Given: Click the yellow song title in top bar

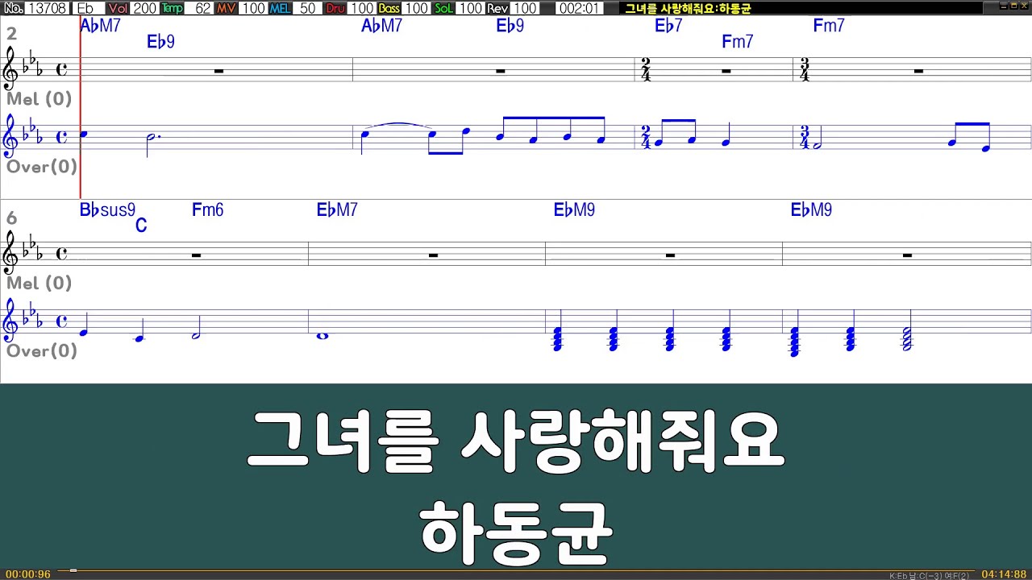Looking at the screenshot, I should tap(688, 9).
